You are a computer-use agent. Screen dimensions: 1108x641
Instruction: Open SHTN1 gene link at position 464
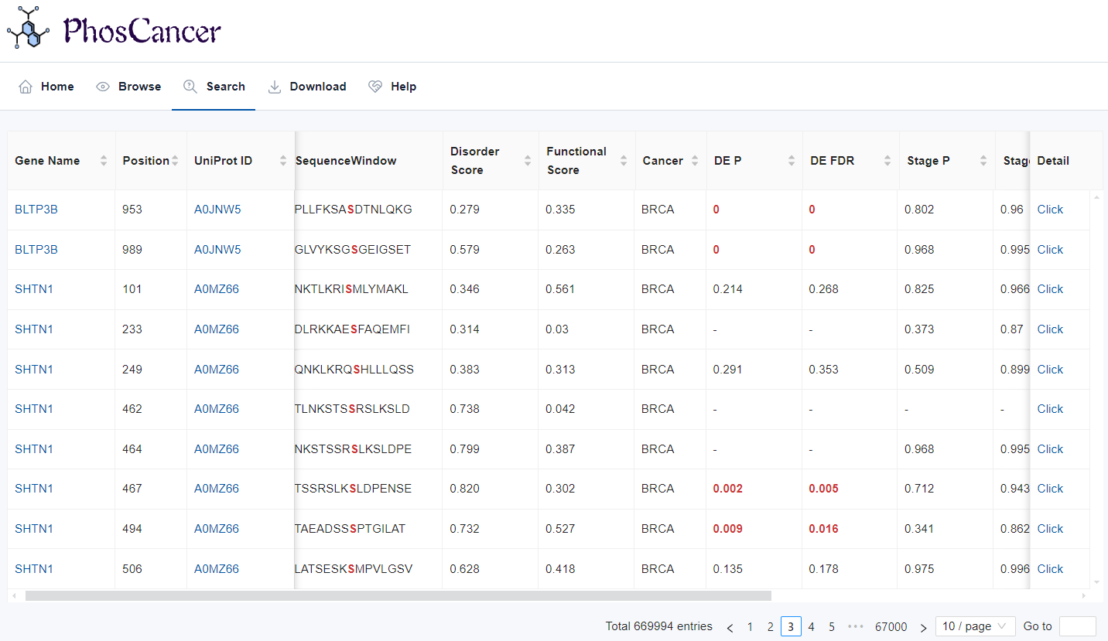[34, 449]
